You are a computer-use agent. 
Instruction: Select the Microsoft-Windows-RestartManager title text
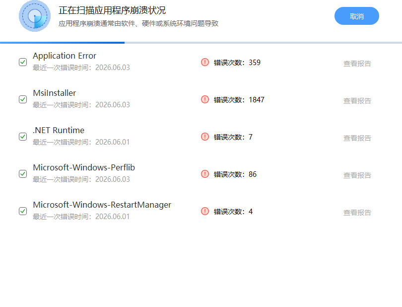(x=102, y=205)
